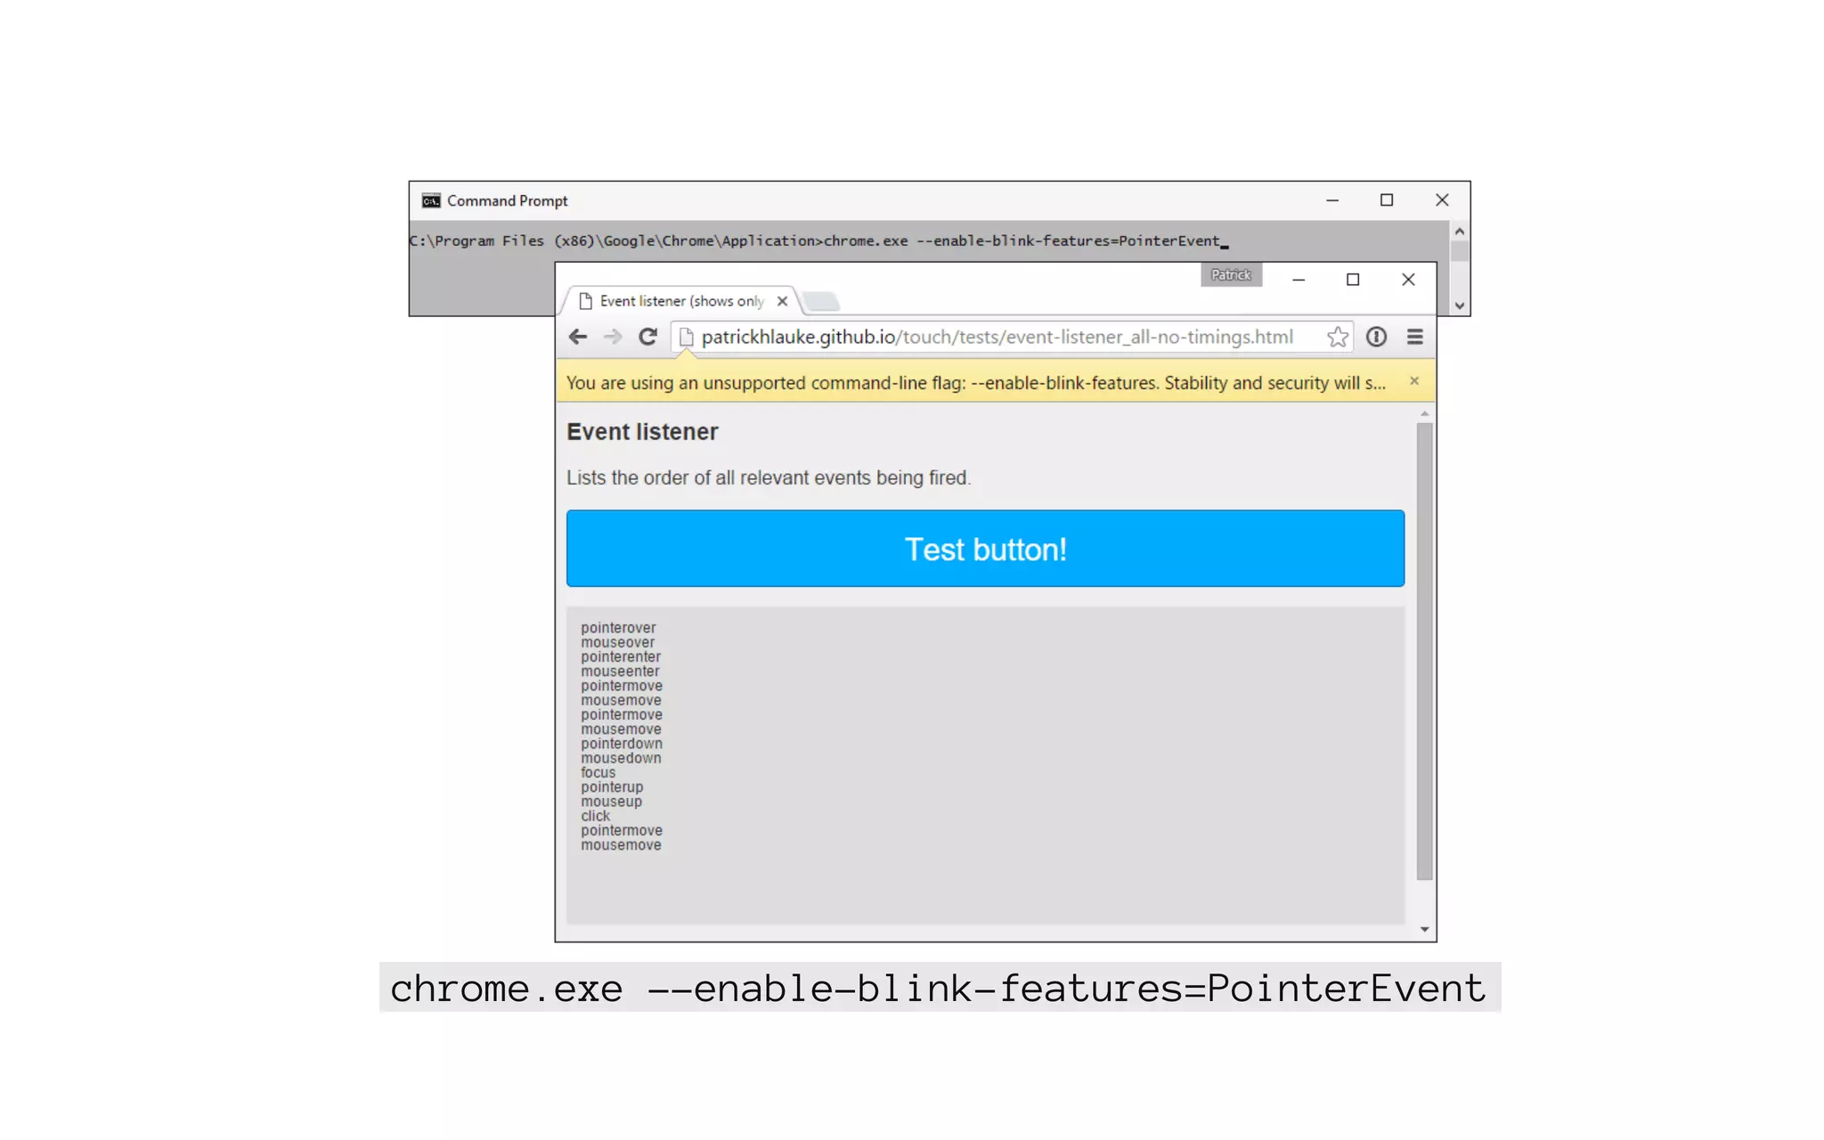1824x1140 pixels.
Task: Click 'Lists the order of all relevant events' text
Action: [769, 478]
